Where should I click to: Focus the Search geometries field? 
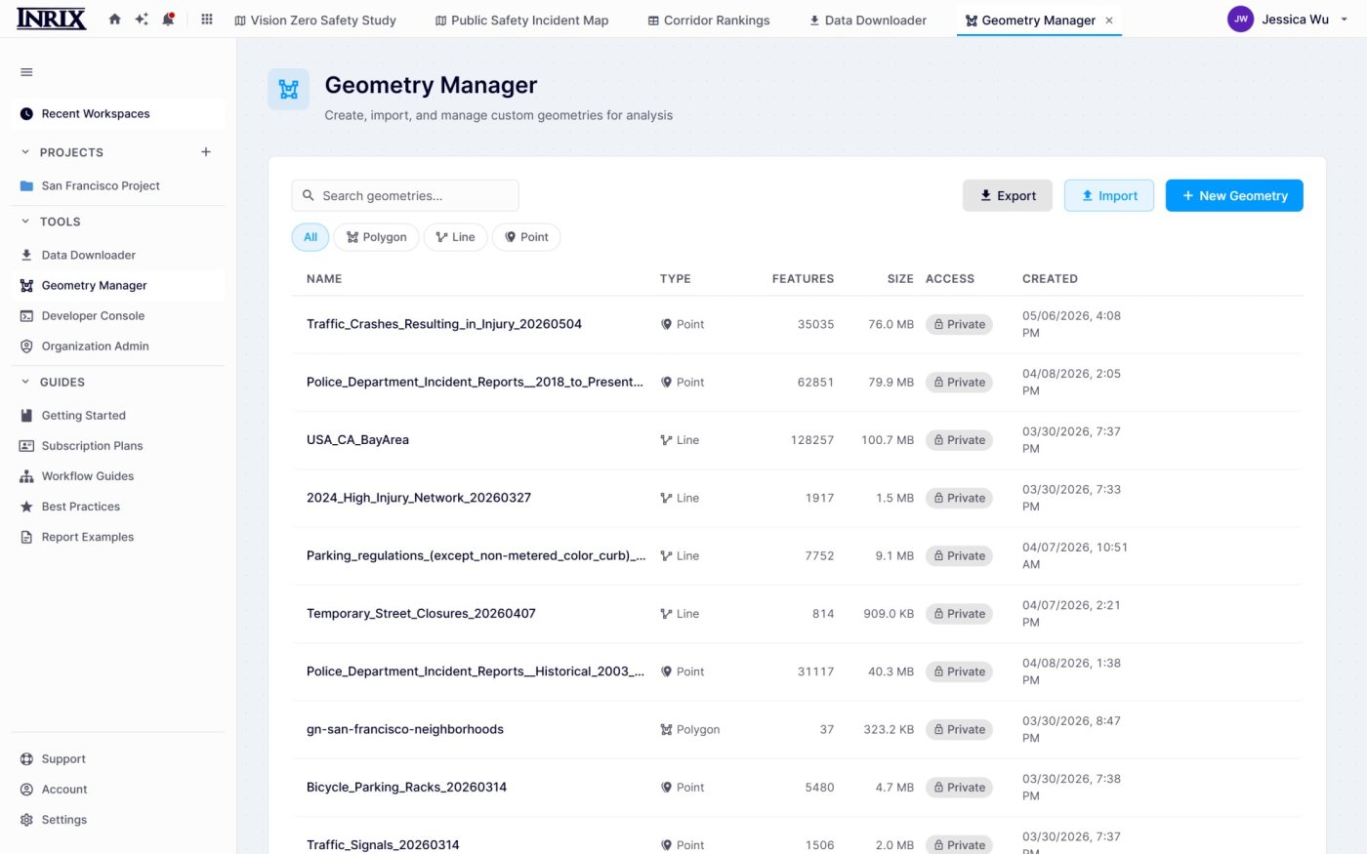(x=405, y=195)
